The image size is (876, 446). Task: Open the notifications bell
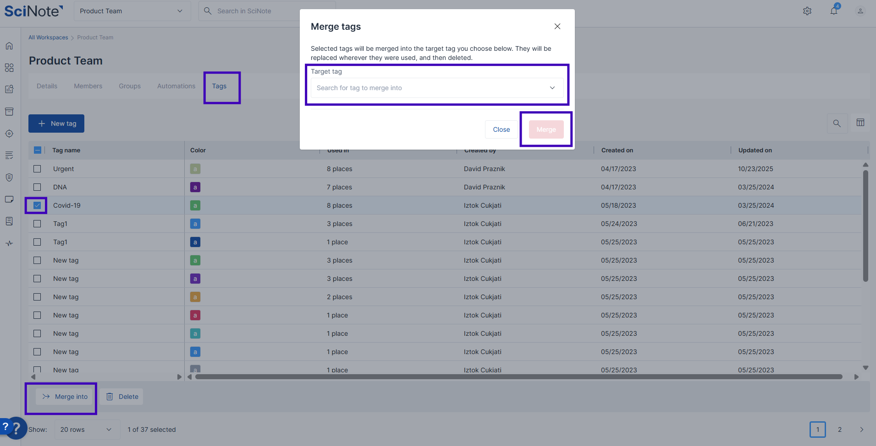834,11
